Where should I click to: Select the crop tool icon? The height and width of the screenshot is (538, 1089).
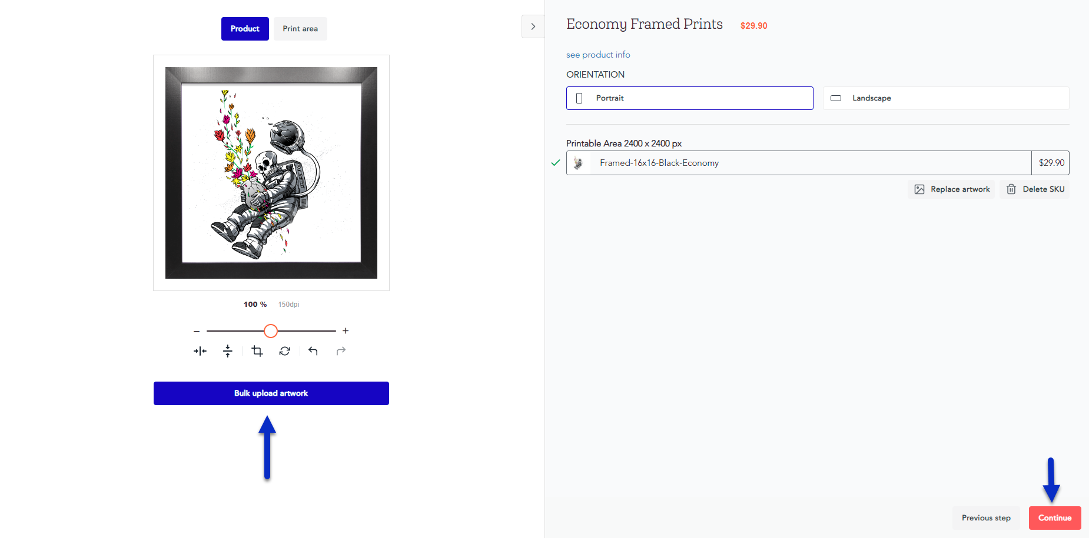click(257, 351)
